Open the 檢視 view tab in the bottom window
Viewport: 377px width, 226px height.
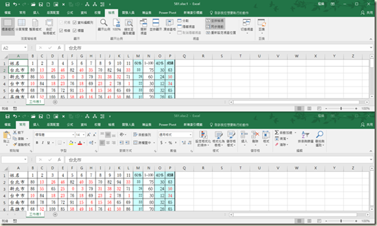point(111,125)
